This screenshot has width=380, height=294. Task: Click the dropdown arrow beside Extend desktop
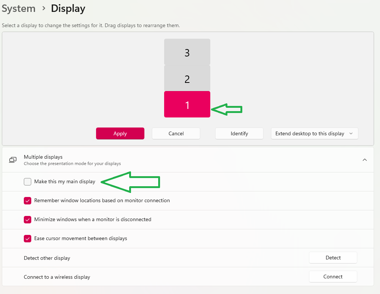click(351, 133)
